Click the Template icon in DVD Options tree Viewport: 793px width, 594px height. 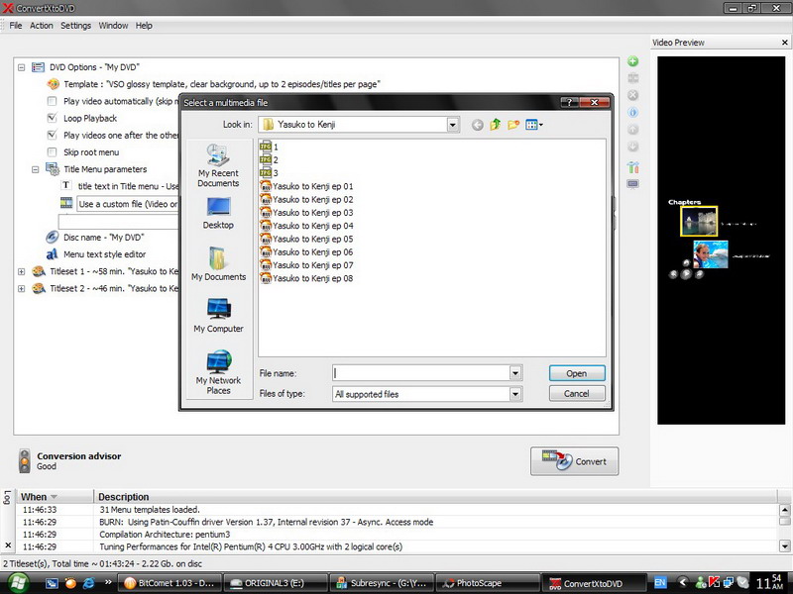[54, 84]
